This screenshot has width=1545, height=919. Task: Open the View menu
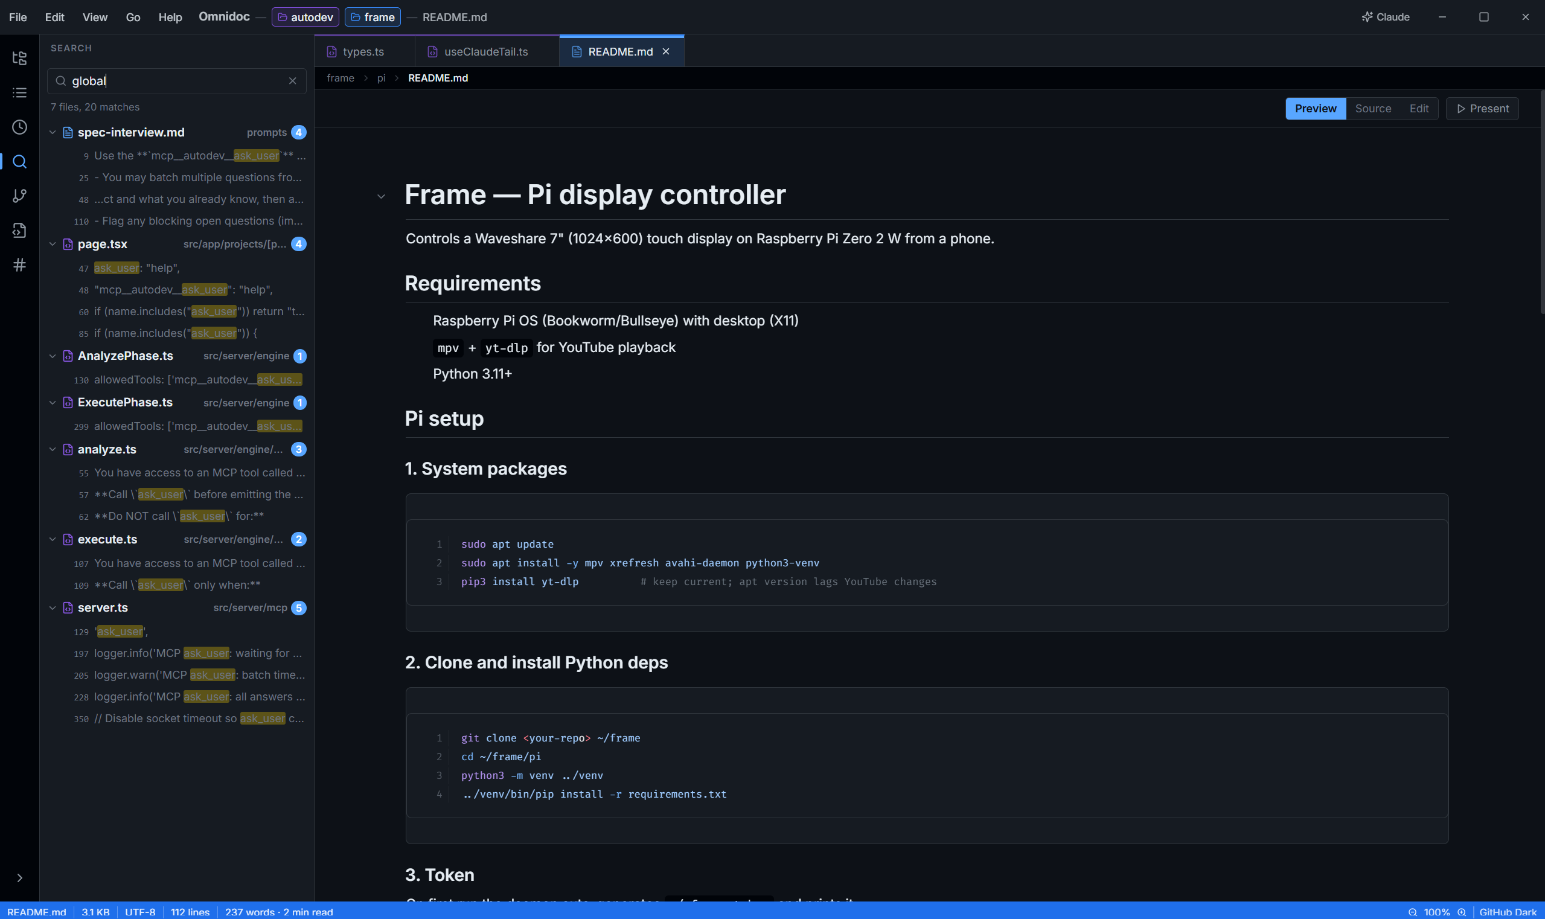point(95,17)
